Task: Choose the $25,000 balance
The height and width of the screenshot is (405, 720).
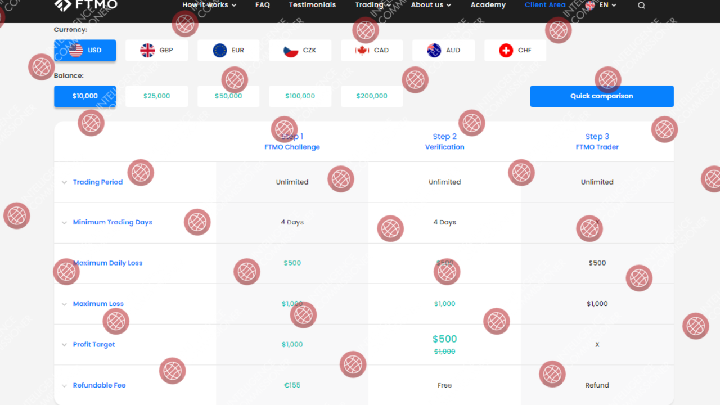Action: [x=156, y=96]
